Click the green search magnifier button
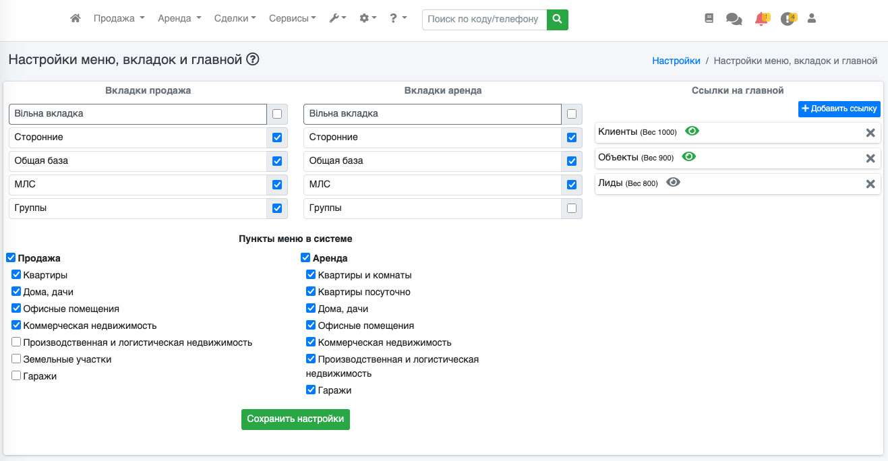The image size is (888, 461). pos(557,20)
